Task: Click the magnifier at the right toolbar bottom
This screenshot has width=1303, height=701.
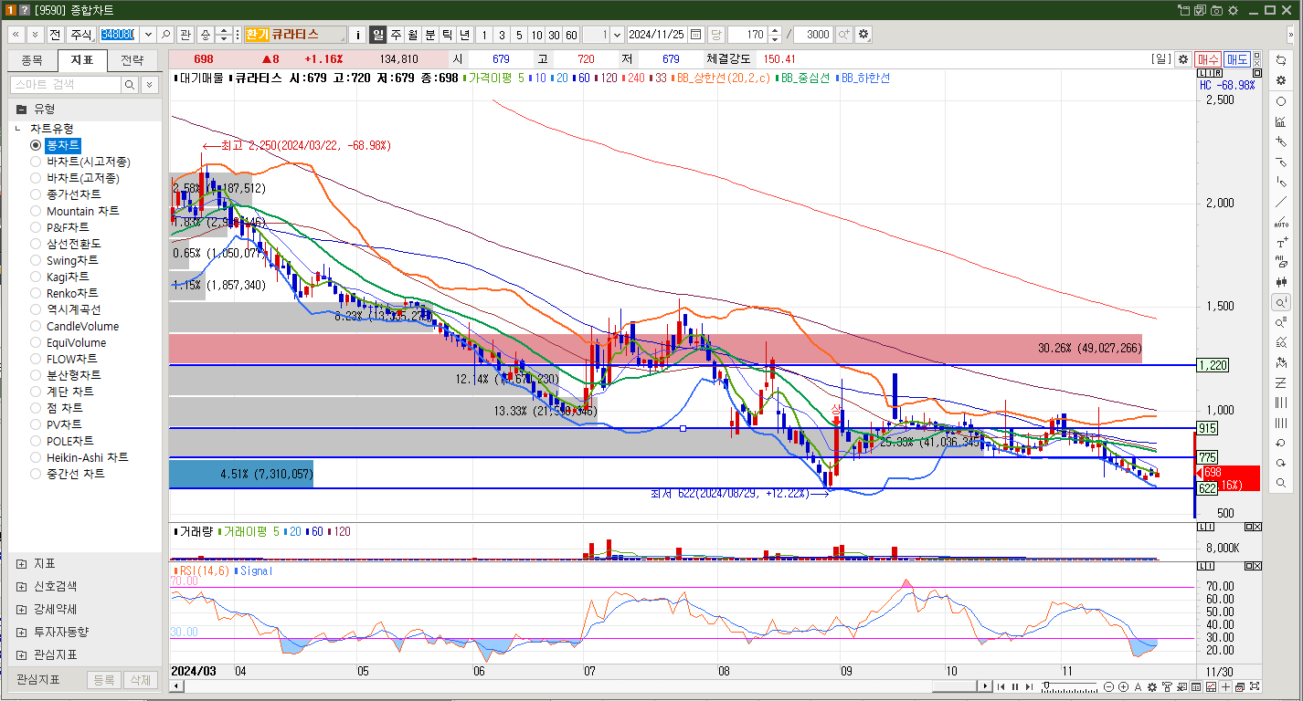Action: [1281, 483]
